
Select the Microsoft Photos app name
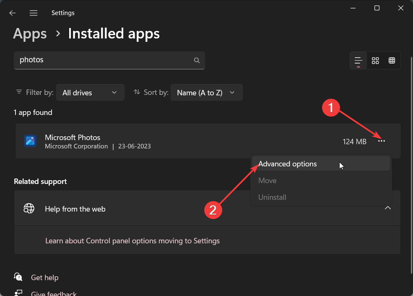(73, 138)
